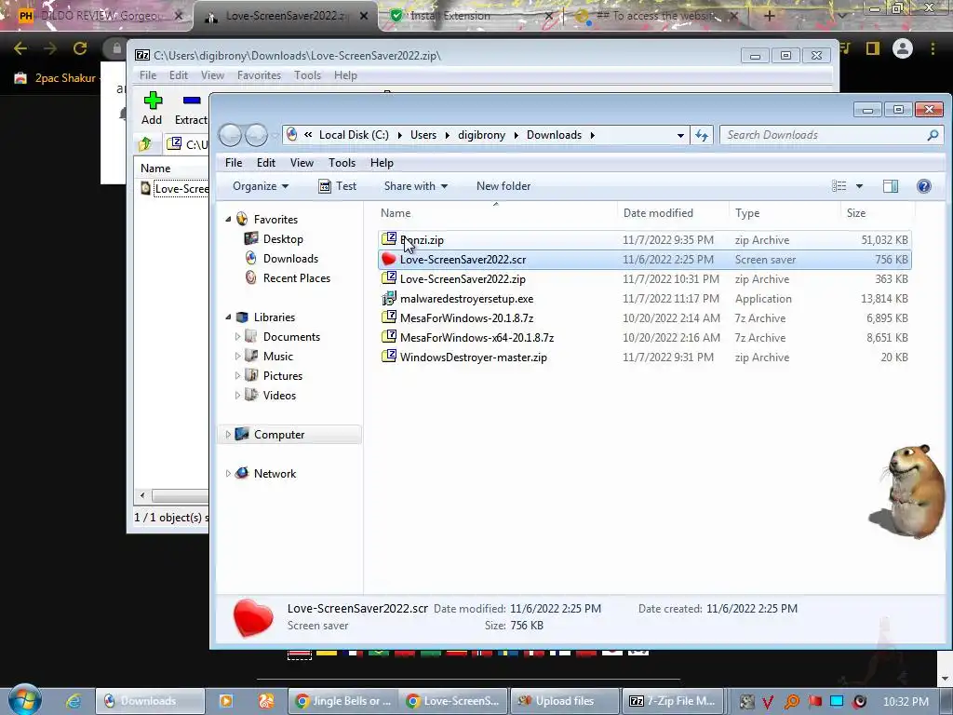Click the malwaredestroyersetup.exe installer icon
This screenshot has height=715, width=953.
tap(389, 299)
